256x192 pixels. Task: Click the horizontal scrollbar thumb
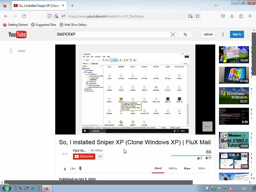point(98,182)
